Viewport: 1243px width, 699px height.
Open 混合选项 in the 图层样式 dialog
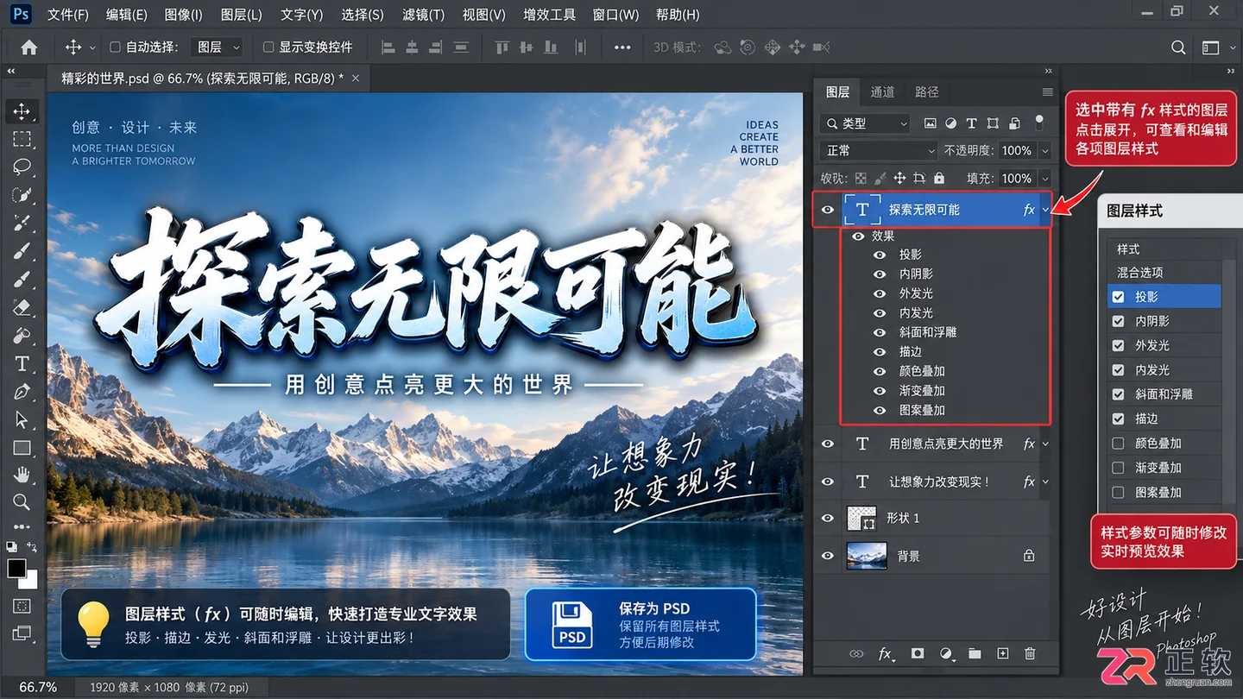[x=1140, y=273]
